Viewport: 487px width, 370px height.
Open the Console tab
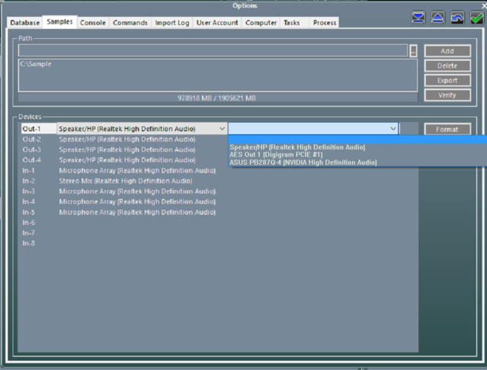(93, 23)
